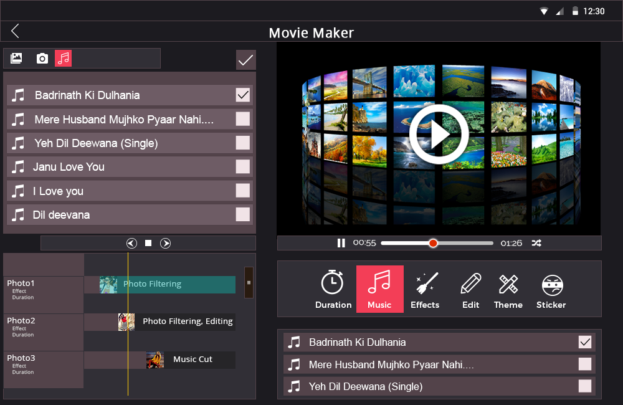This screenshot has height=405, width=623.
Task: Click the music note icon beside Dil deevana
Action: (x=18, y=214)
